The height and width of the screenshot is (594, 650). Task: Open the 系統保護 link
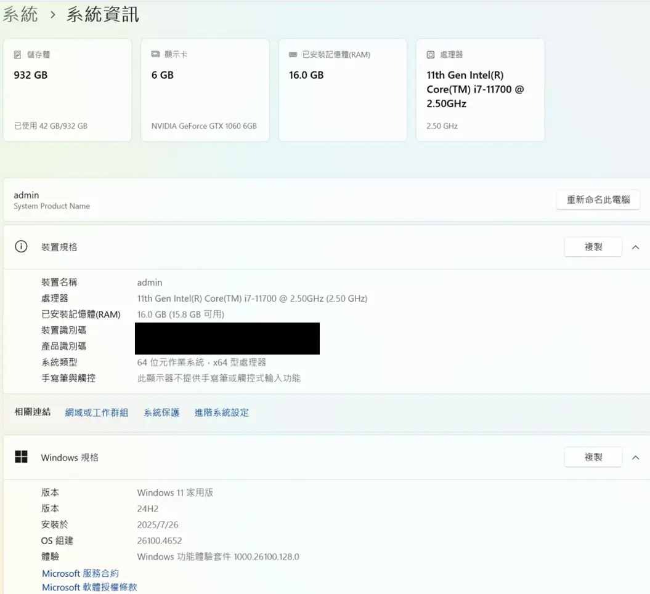point(161,412)
